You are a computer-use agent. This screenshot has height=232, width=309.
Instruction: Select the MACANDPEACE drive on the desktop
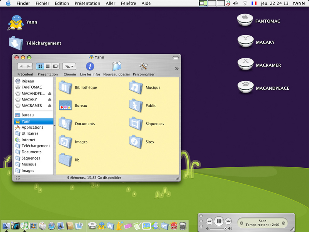tap(245, 87)
